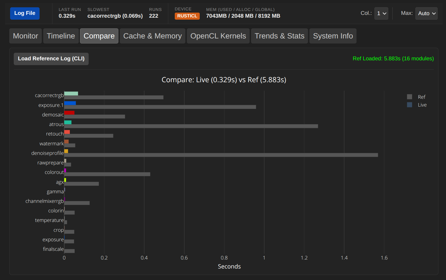Click the RUSTICL device badge
The width and height of the screenshot is (446, 280).
[187, 16]
